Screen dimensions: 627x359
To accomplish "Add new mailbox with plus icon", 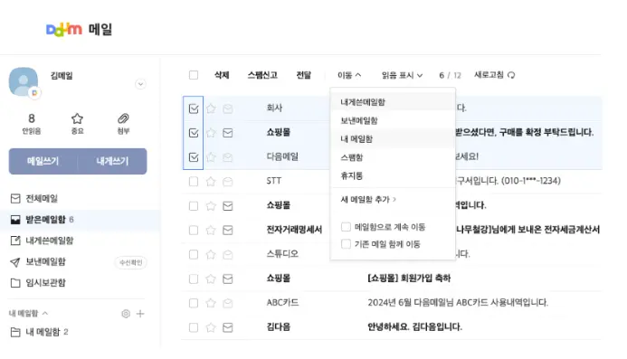I will 140,314.
